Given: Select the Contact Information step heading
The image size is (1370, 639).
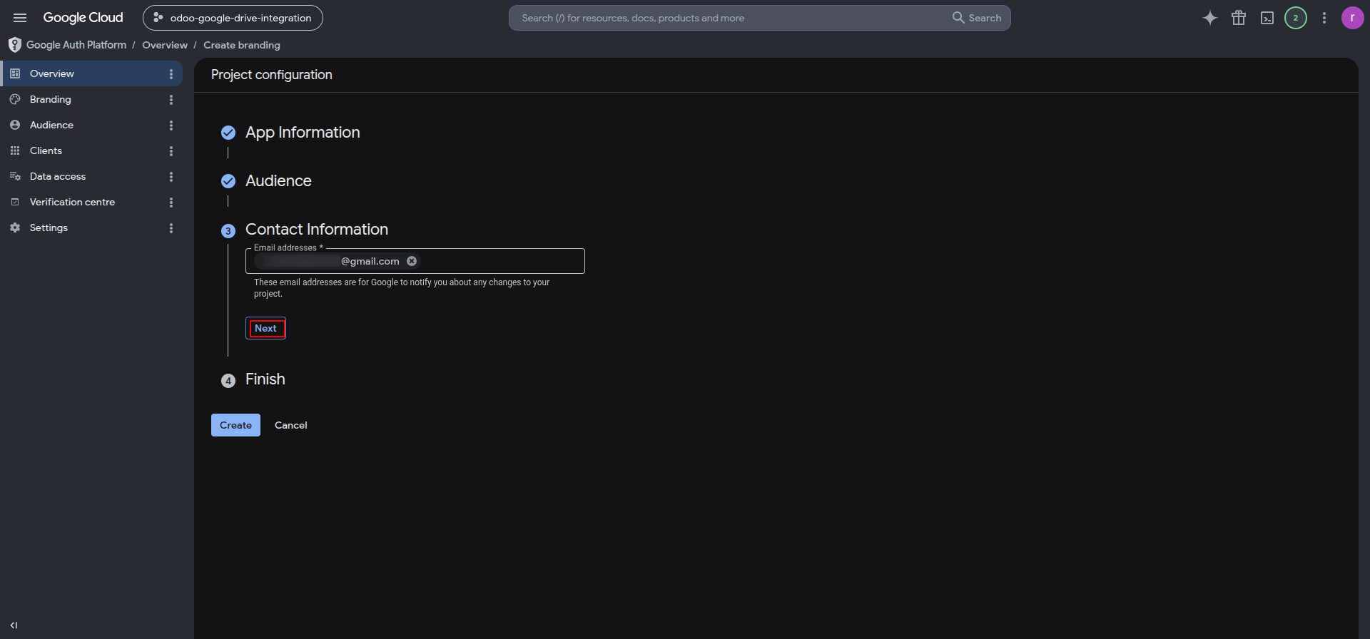Looking at the screenshot, I should click(x=317, y=230).
